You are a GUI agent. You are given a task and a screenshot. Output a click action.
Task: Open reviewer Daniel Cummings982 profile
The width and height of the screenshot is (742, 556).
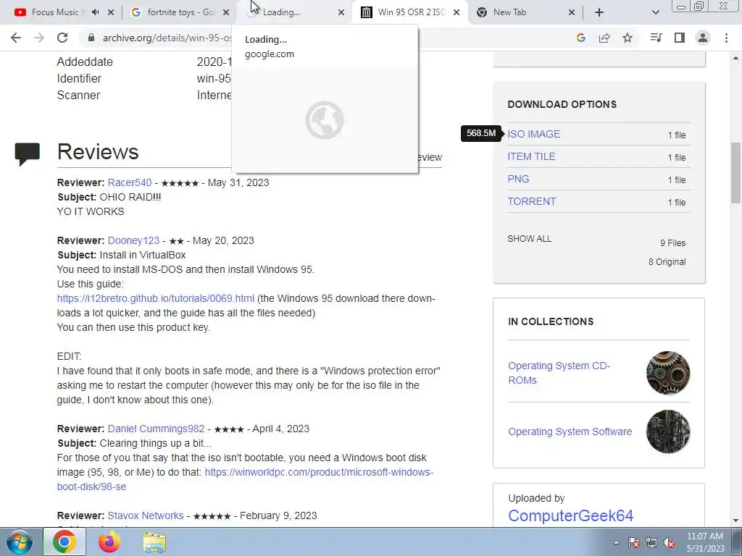point(156,429)
